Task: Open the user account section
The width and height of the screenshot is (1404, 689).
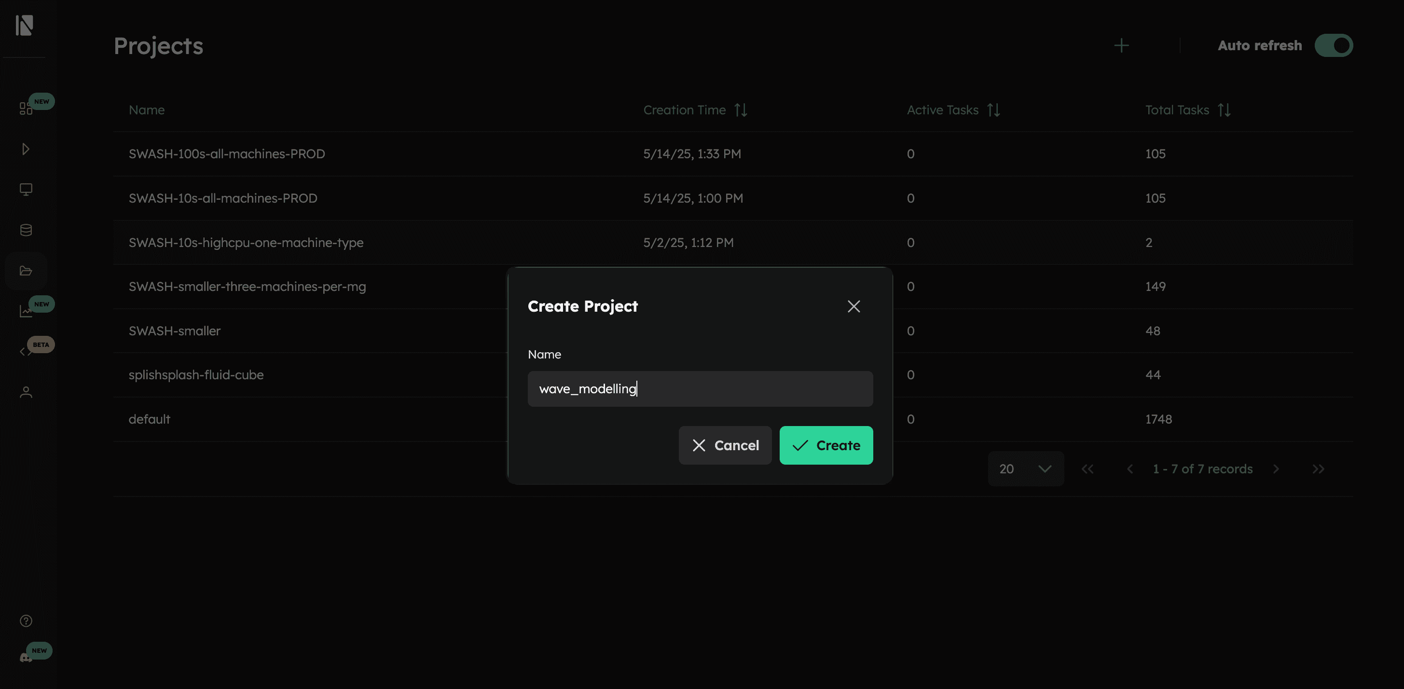Action: coord(26,392)
